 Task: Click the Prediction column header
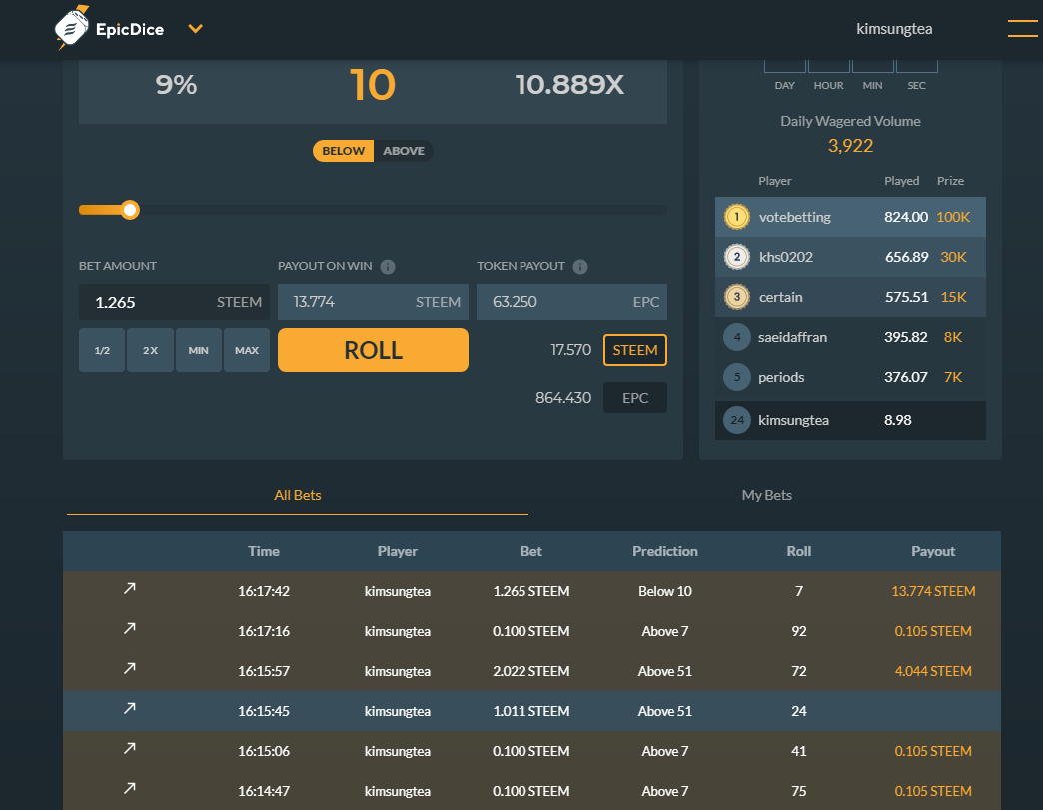click(665, 551)
